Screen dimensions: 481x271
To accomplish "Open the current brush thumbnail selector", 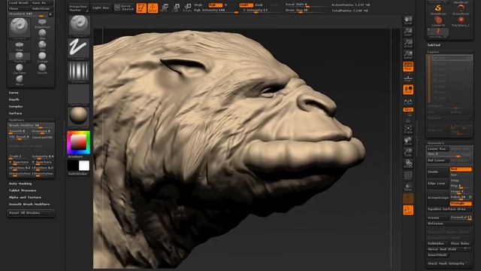I will coord(80,25).
